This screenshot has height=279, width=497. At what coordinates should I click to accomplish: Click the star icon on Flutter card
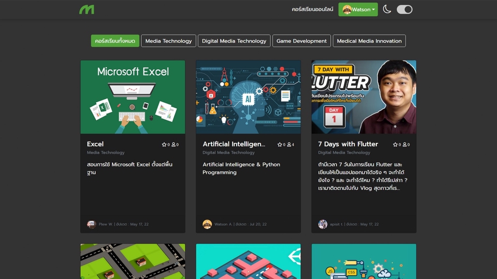click(x=395, y=145)
